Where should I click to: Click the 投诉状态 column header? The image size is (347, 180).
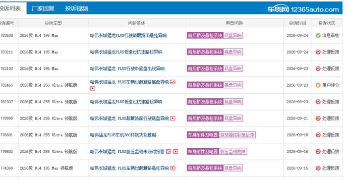pyautogui.click(x=327, y=23)
